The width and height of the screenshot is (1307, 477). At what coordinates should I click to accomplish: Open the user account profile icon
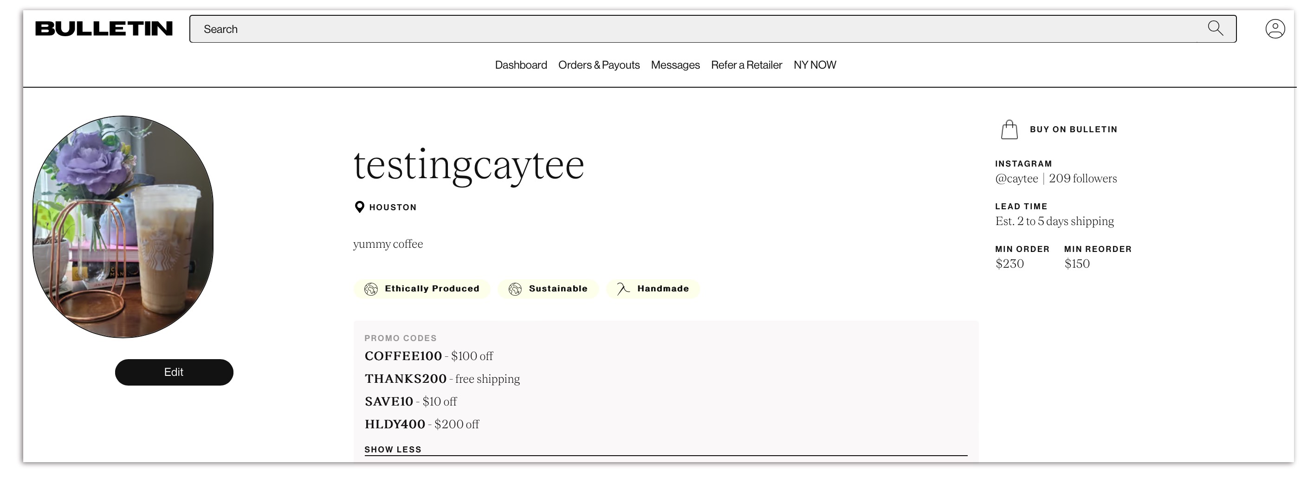click(1275, 29)
